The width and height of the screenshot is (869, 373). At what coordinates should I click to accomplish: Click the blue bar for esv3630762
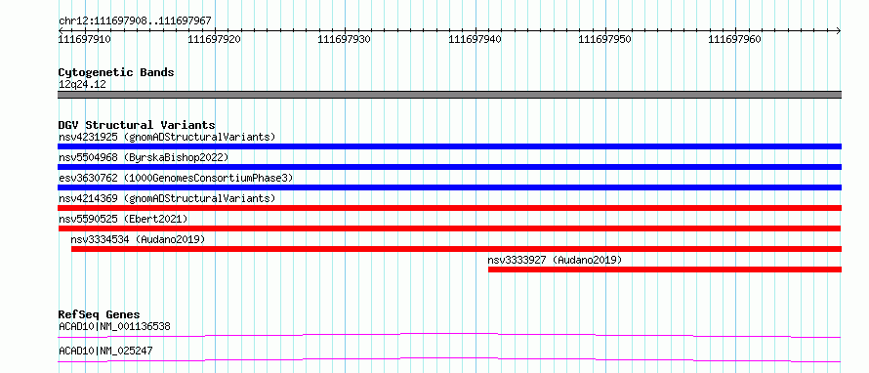tap(449, 187)
